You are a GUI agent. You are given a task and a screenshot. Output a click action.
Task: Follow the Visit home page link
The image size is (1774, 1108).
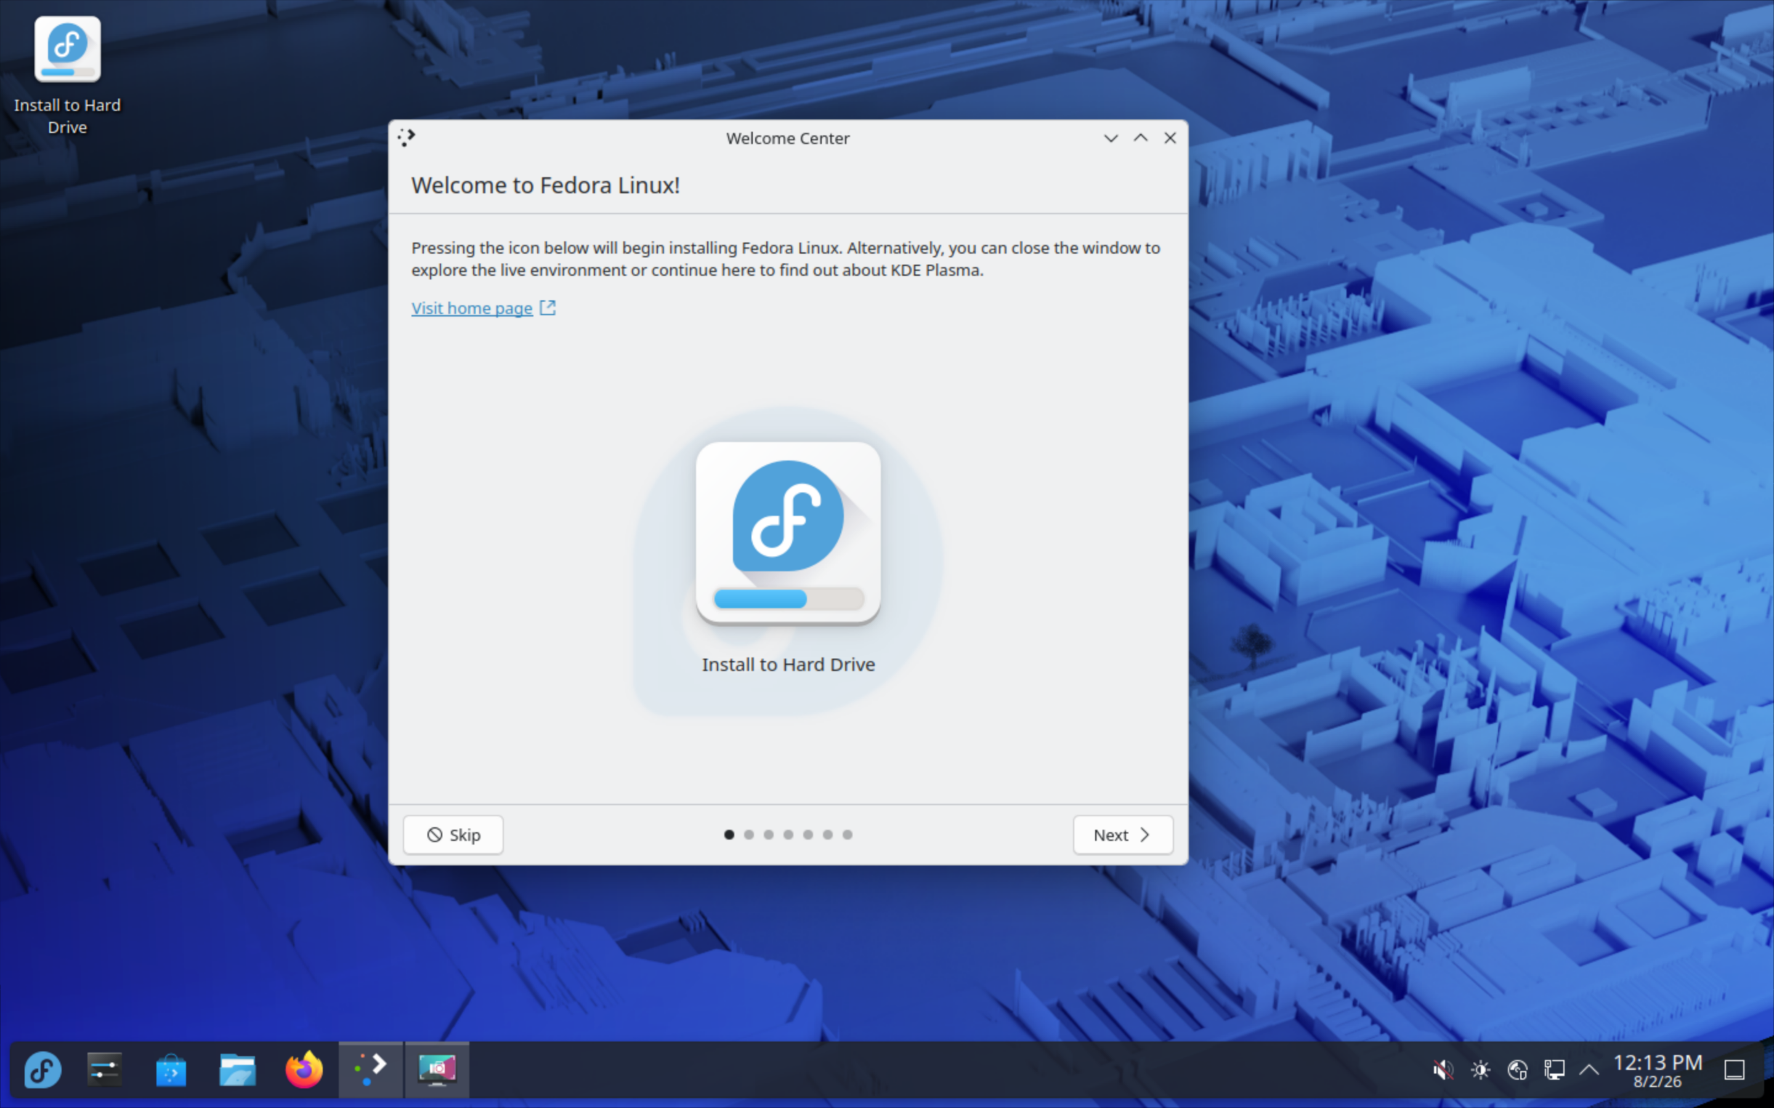(x=472, y=308)
